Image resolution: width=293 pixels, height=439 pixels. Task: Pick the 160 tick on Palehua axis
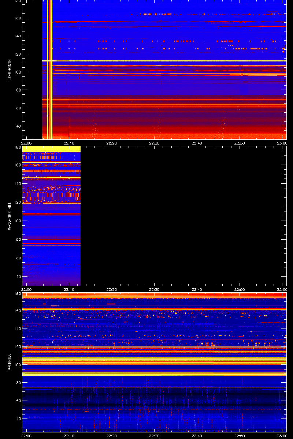[x=17, y=311]
